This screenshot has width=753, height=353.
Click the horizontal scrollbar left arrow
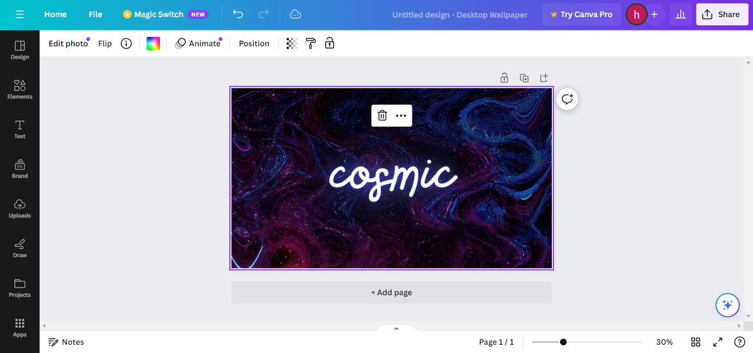click(x=44, y=325)
